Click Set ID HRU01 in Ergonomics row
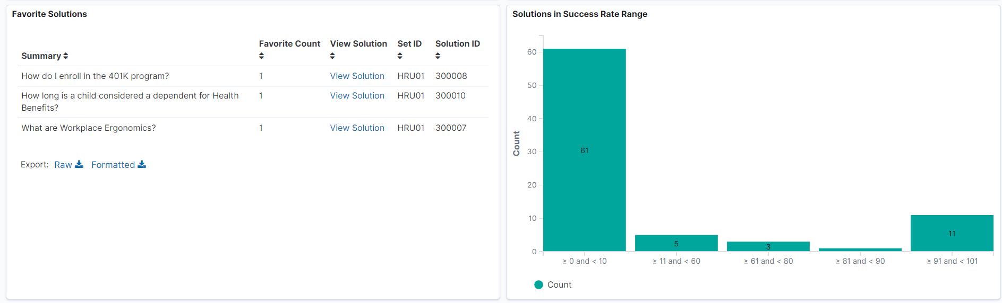Image resolution: width=1002 pixels, height=303 pixels. [x=411, y=128]
